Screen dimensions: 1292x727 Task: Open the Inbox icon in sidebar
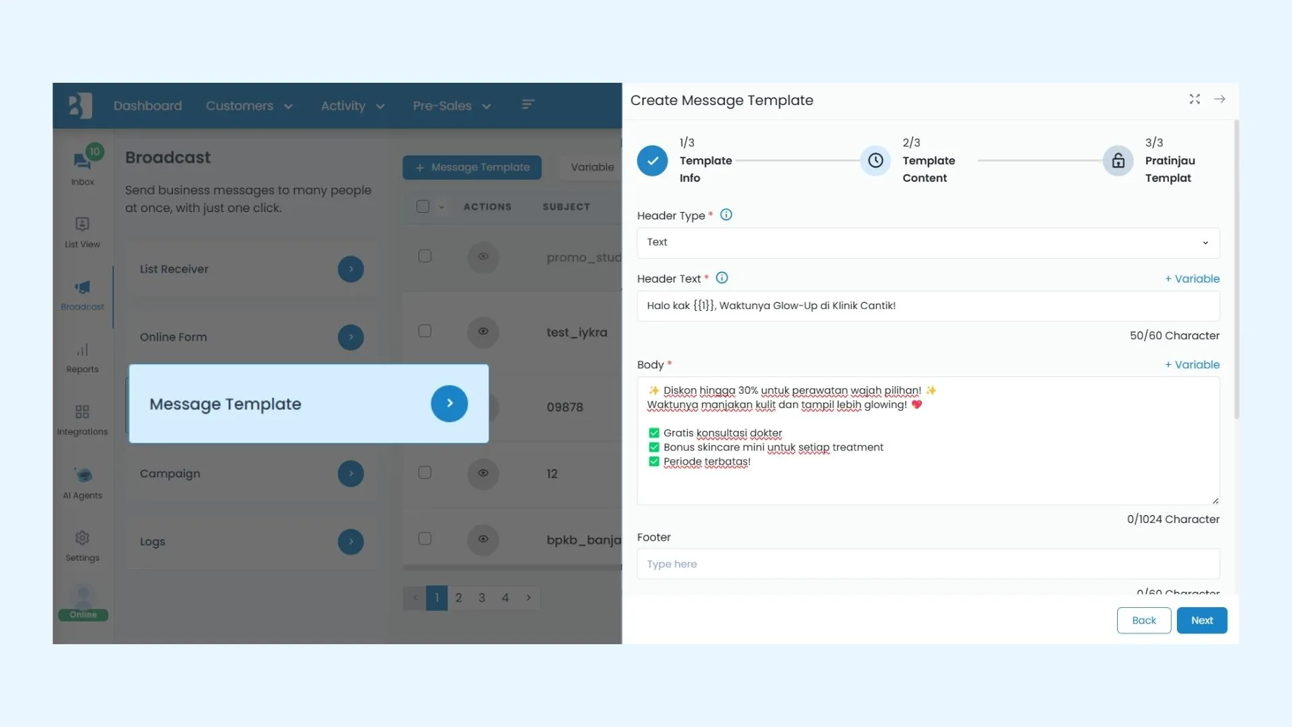coord(82,162)
